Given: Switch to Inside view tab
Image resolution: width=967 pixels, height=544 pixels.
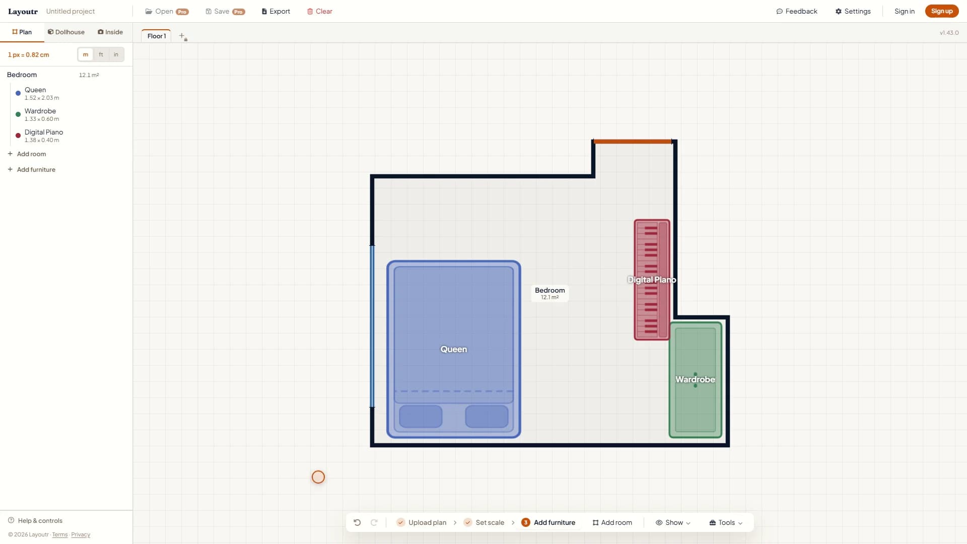Looking at the screenshot, I should tap(110, 32).
